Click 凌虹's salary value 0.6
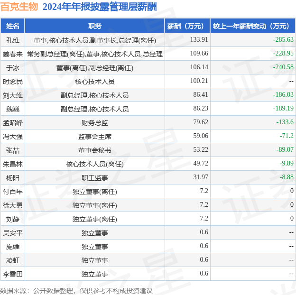This screenshot has width=296, height=295. click(x=204, y=260)
